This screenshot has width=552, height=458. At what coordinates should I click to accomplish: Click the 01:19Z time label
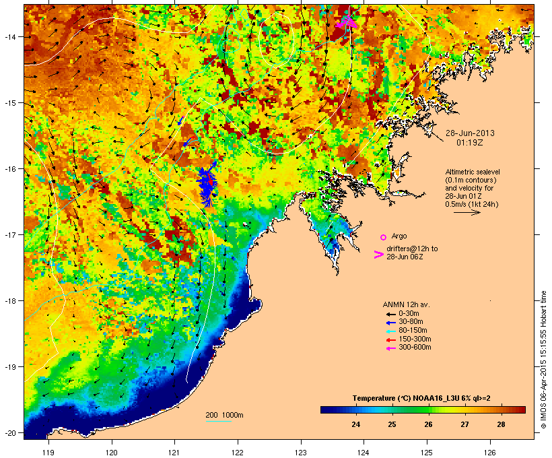470,143
